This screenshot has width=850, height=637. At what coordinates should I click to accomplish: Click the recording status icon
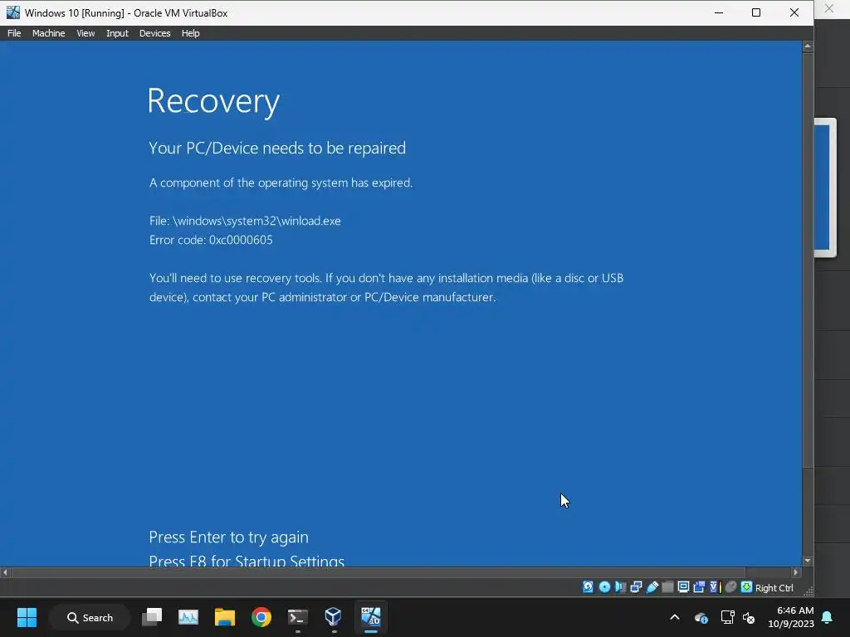[x=699, y=587]
